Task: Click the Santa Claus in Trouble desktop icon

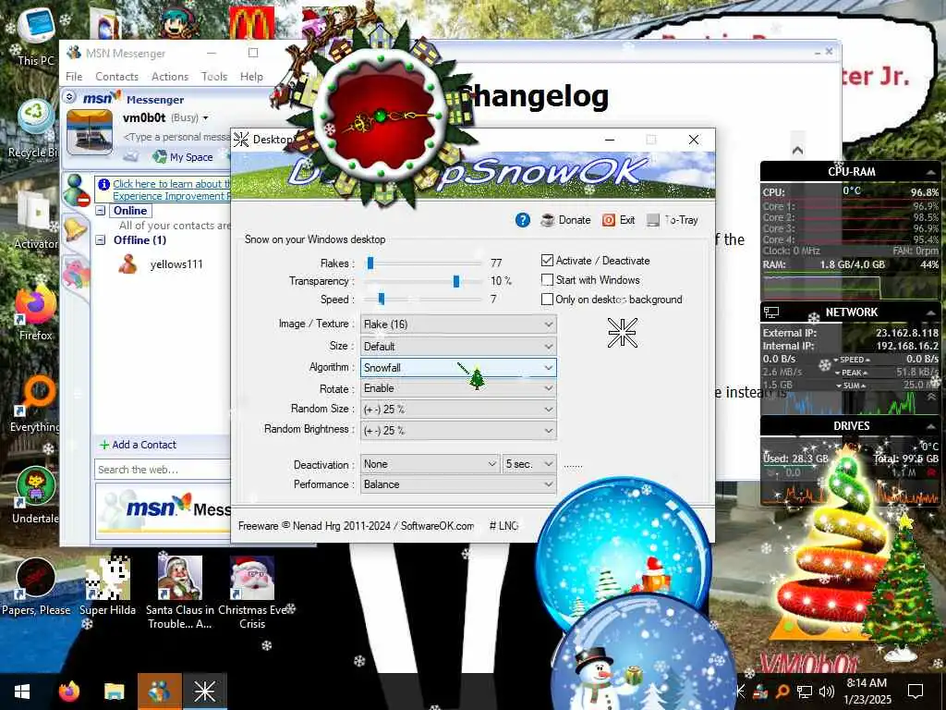Action: tap(180, 592)
